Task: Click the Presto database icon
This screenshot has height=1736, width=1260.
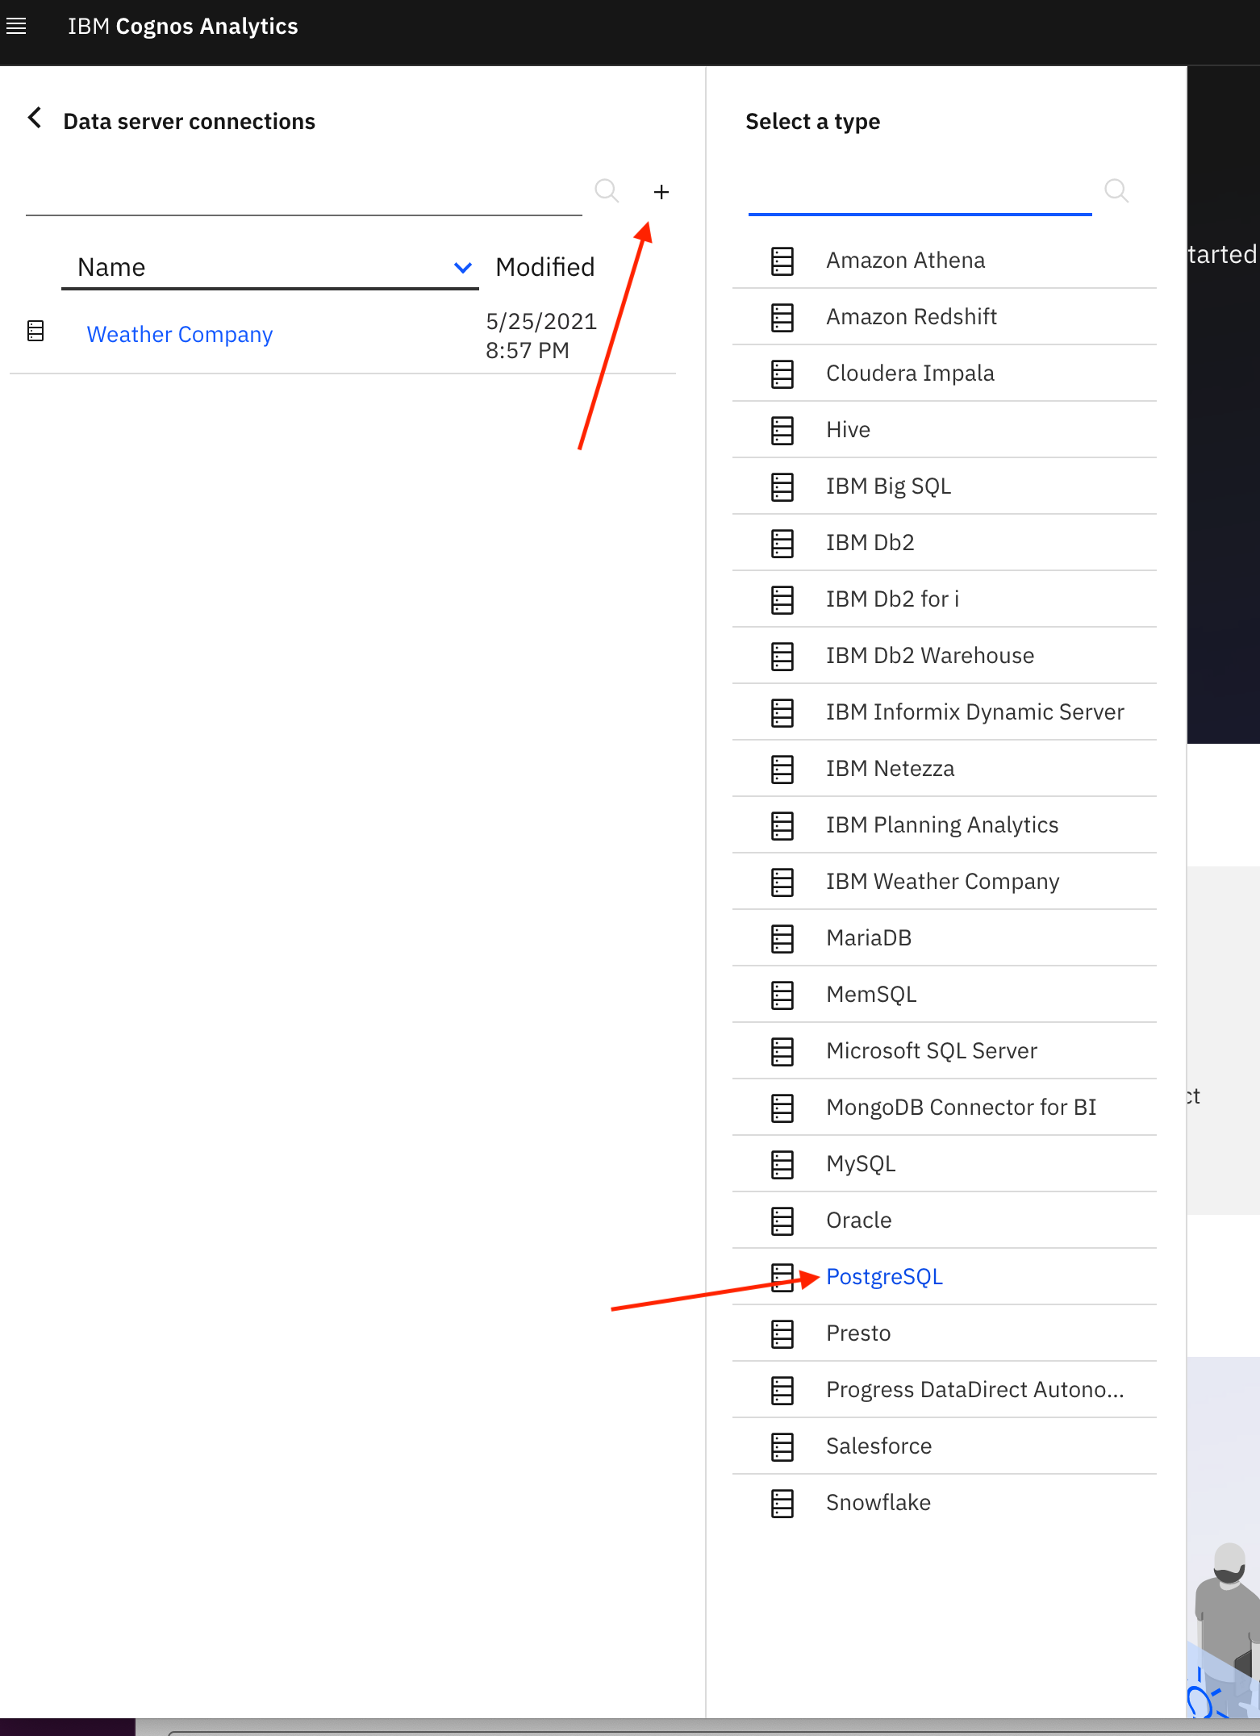Action: [782, 1333]
